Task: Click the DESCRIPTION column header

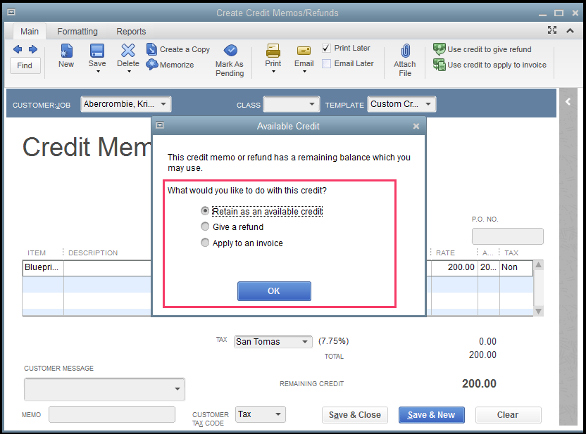Action: (93, 253)
